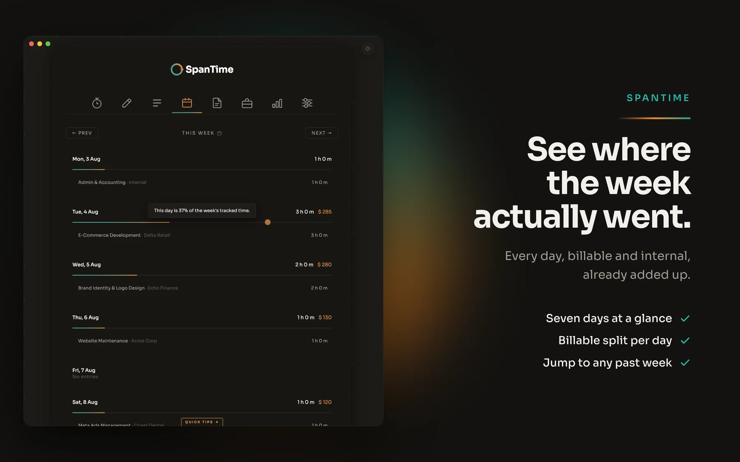Click the 'Billable split per day' feature text

615,341
